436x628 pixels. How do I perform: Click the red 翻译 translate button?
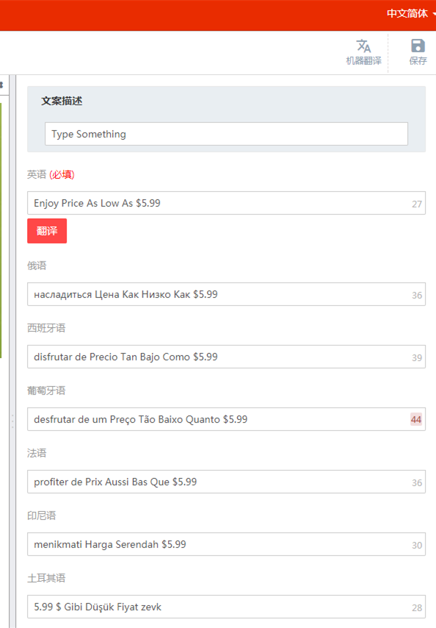tap(47, 231)
